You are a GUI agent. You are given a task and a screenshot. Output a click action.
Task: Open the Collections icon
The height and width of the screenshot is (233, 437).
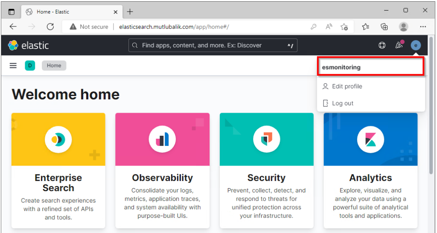coord(385,27)
